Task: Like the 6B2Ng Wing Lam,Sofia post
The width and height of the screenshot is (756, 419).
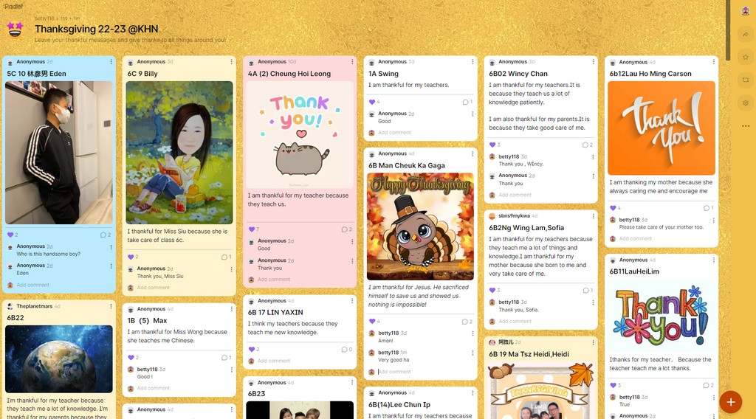Action: (x=492, y=290)
